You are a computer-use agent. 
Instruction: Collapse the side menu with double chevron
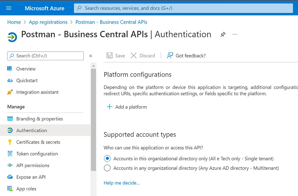tap(91, 56)
